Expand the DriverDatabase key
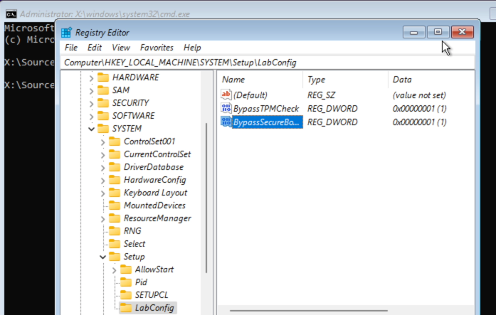 (x=102, y=167)
